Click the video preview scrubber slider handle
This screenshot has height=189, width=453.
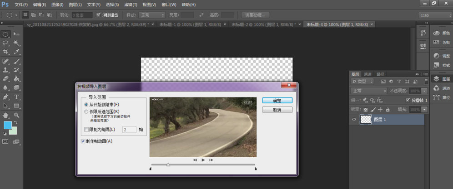[168, 165]
